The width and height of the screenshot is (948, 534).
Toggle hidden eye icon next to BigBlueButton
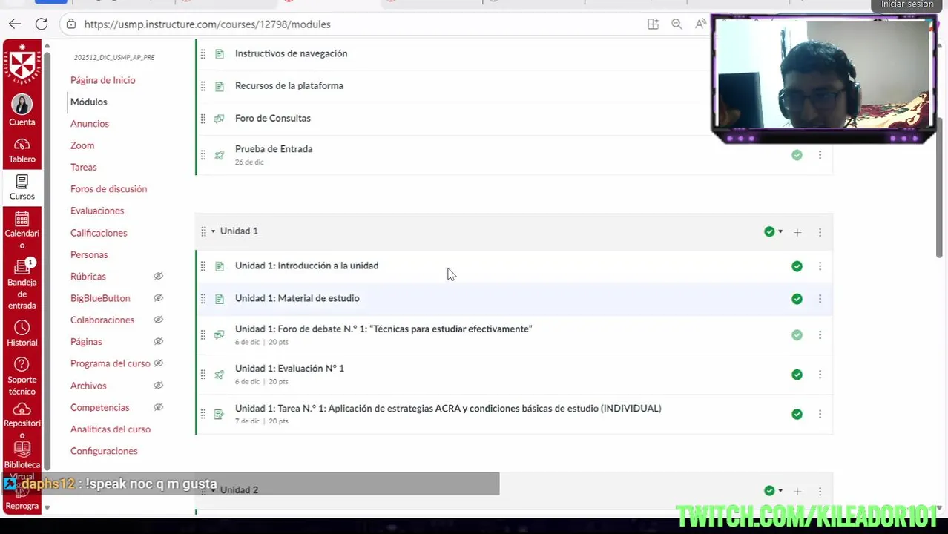coord(158,298)
